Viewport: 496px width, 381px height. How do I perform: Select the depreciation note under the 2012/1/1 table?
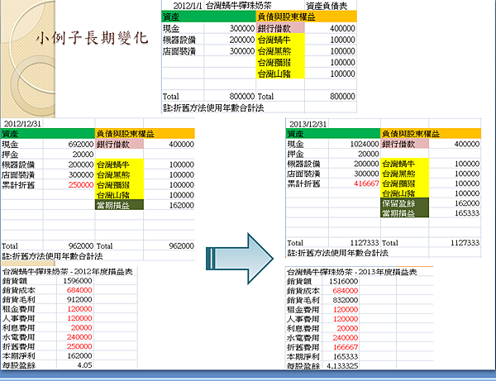click(213, 108)
